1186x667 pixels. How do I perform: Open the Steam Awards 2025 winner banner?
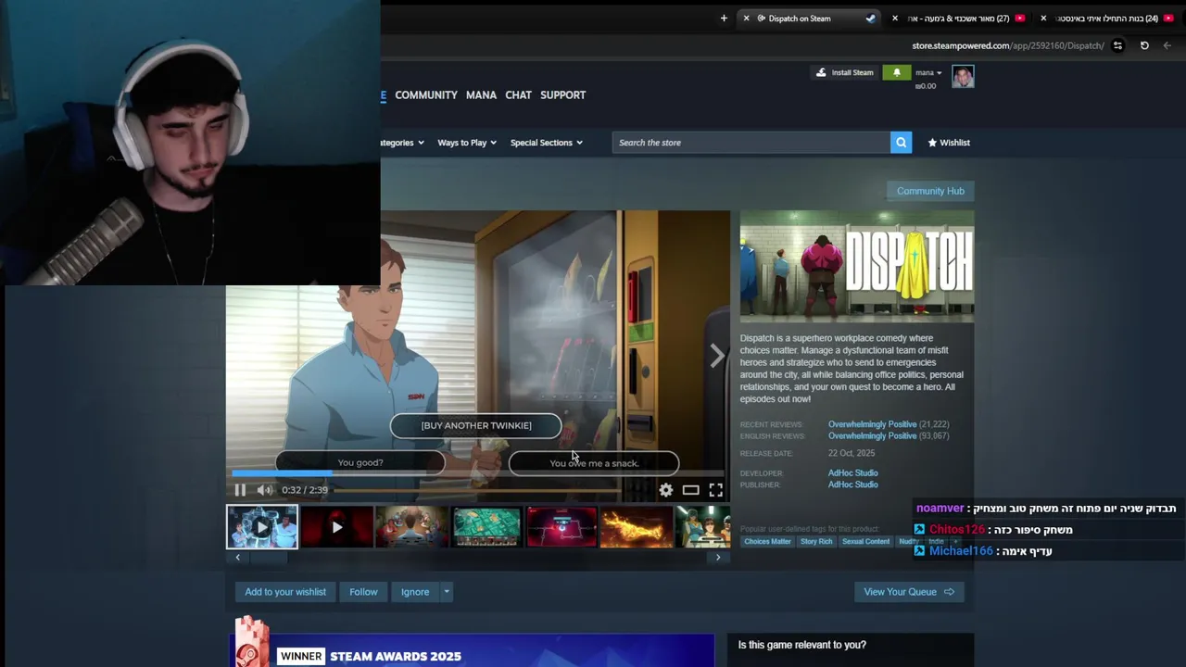[x=473, y=650]
